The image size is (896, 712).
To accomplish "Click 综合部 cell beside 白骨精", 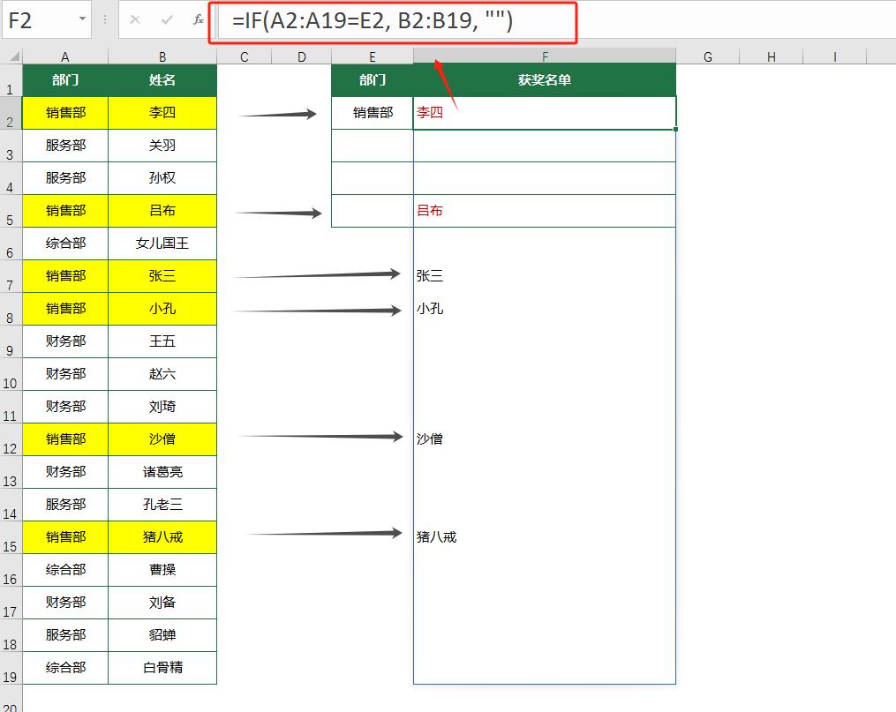I will pos(65,668).
